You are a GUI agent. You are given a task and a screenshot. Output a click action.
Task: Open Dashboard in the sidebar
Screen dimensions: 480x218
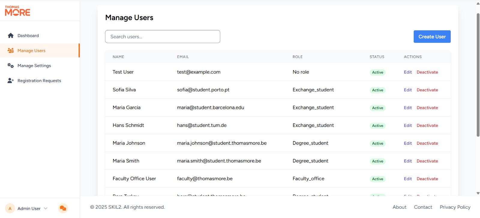(x=40, y=35)
